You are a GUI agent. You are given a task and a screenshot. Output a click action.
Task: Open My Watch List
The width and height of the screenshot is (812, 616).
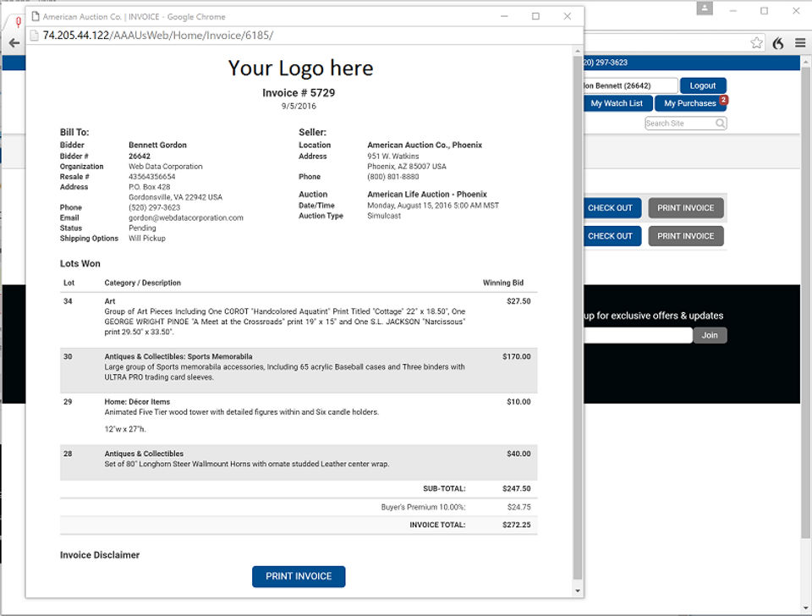(x=617, y=103)
